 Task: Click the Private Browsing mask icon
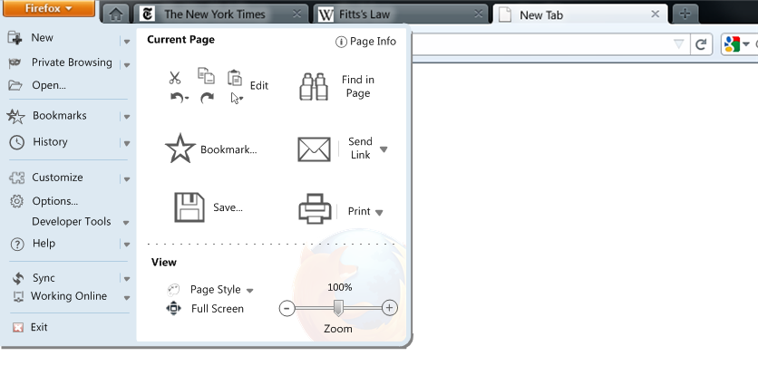[15, 62]
